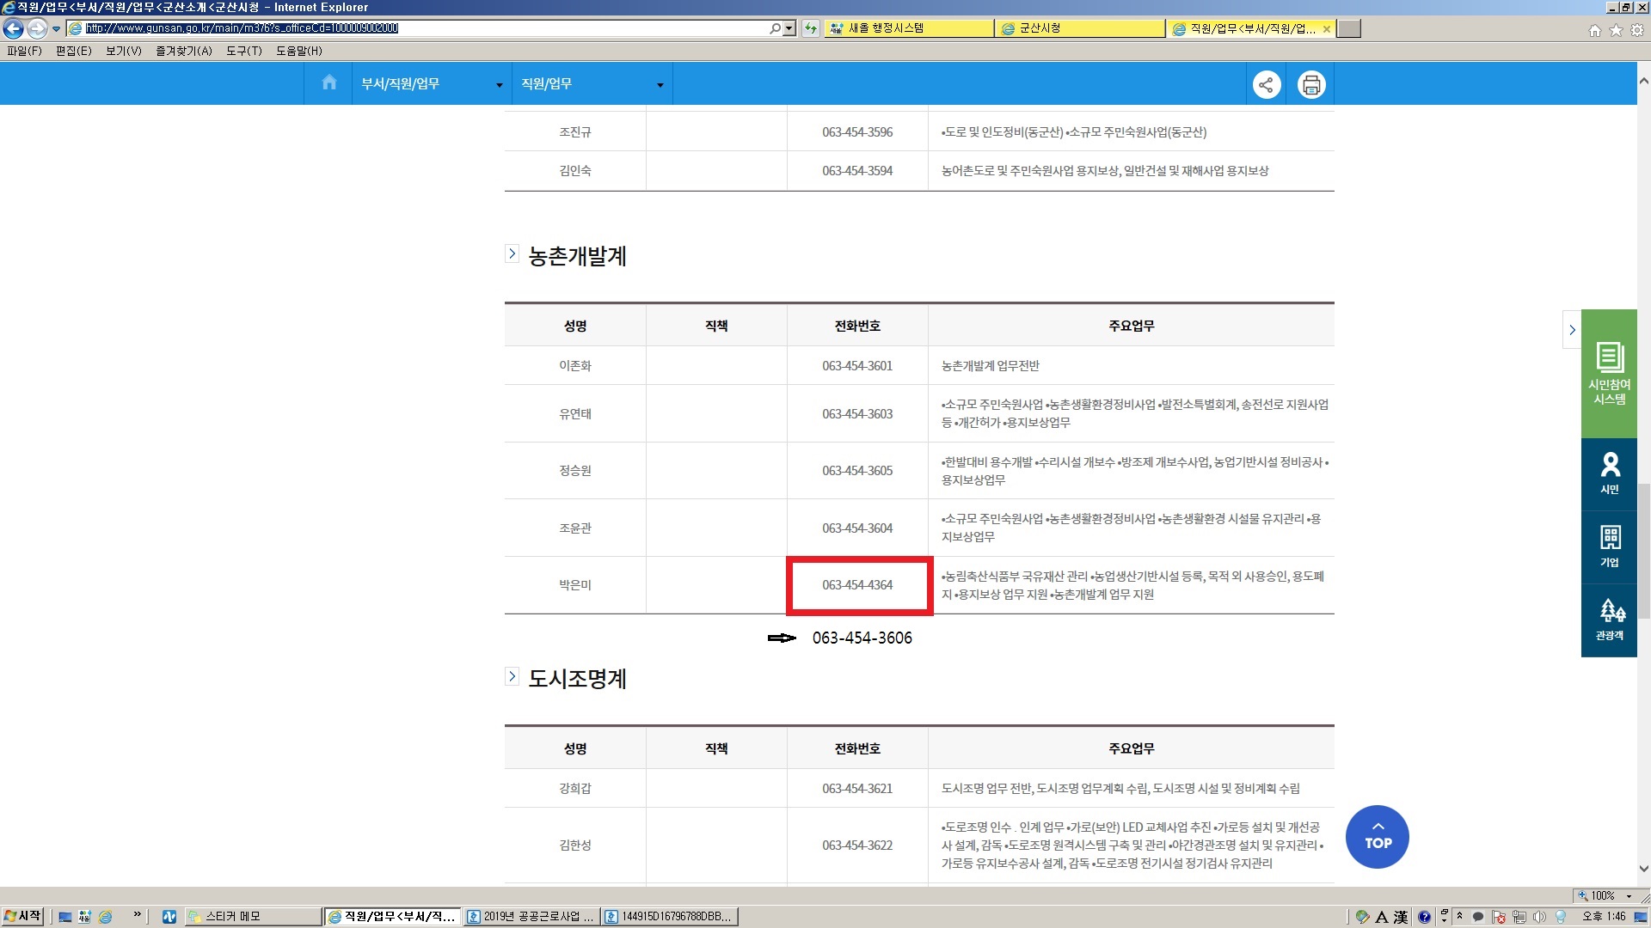
Task: Click the home icon in blue navigation bar
Action: pos(328,83)
